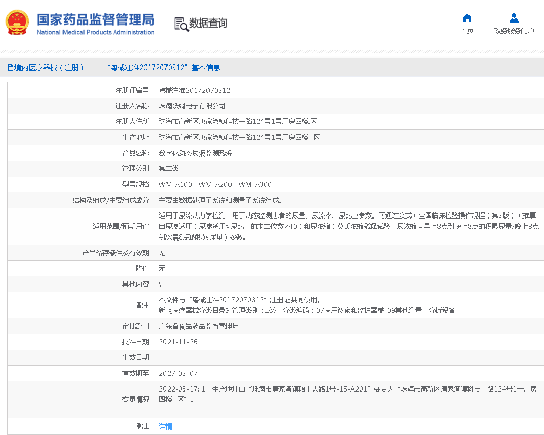Click the bullet icon beside 注 label

139,426
